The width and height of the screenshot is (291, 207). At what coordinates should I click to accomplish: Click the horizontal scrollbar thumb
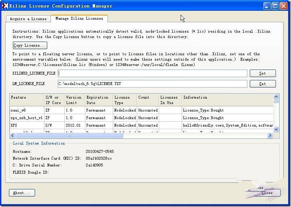click(69, 136)
